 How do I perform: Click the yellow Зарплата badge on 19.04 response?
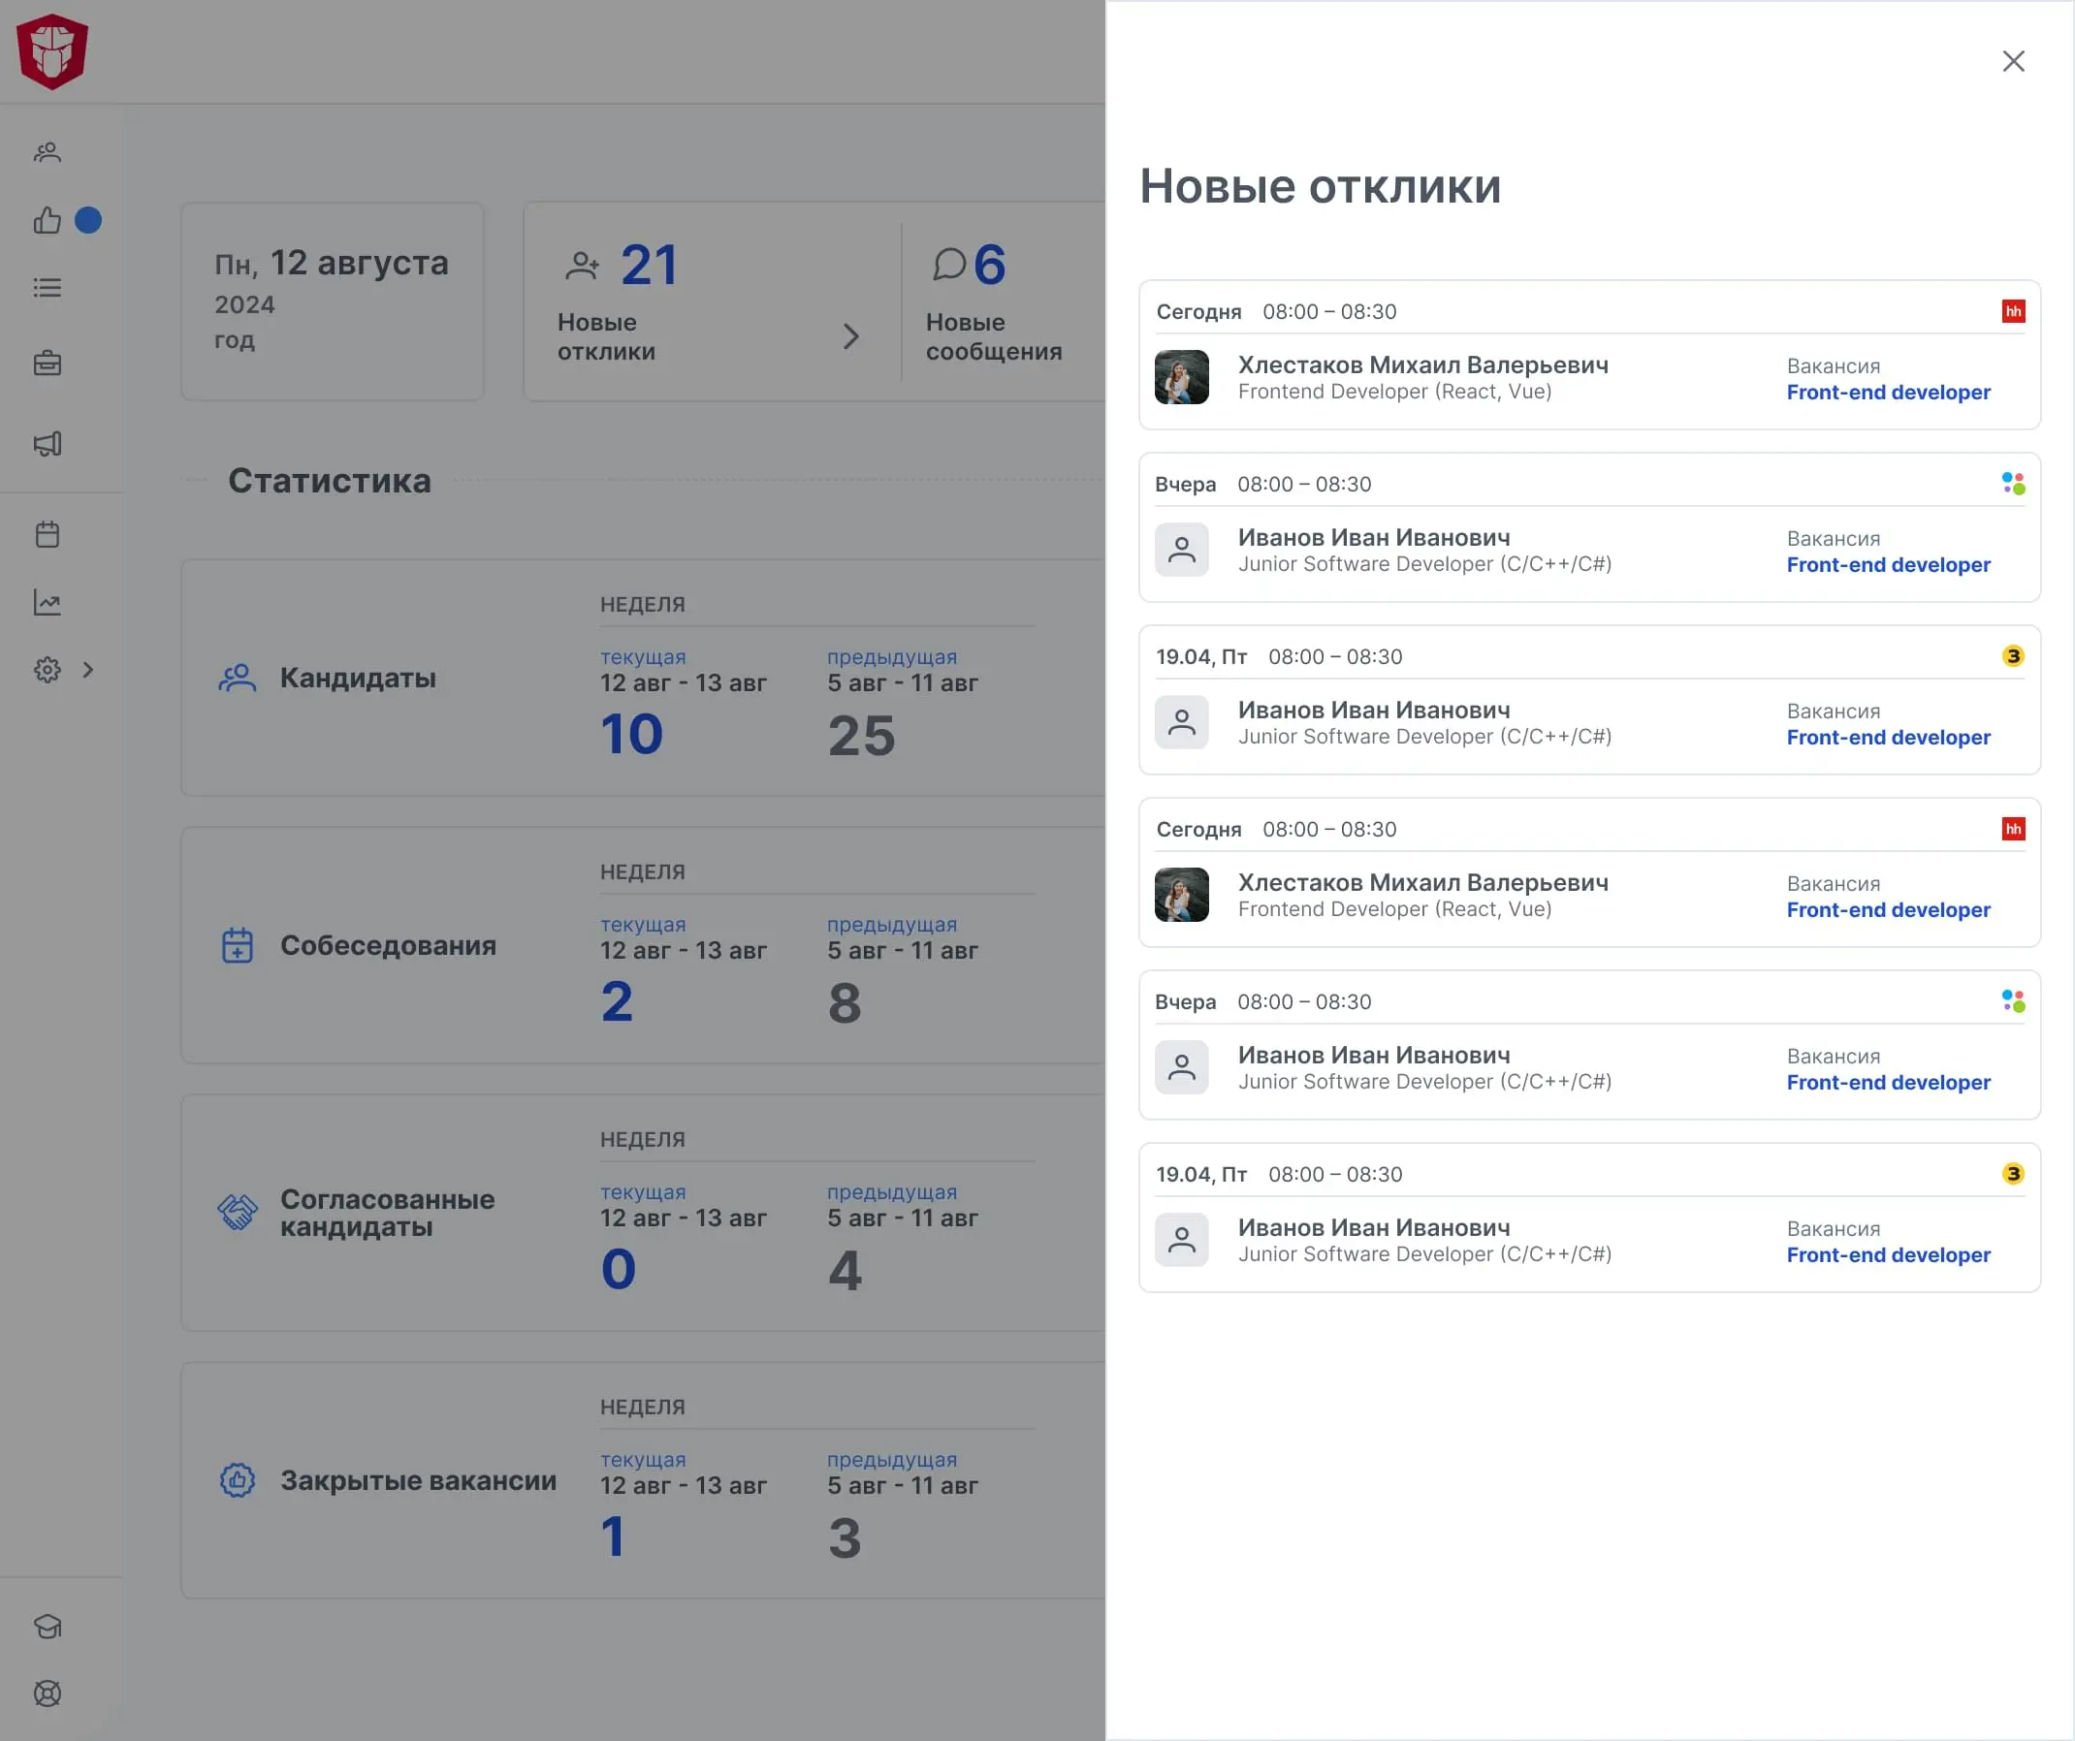(2013, 656)
